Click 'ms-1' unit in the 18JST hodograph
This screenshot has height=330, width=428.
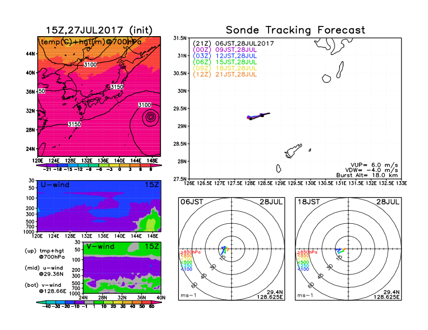pyautogui.click(x=305, y=295)
